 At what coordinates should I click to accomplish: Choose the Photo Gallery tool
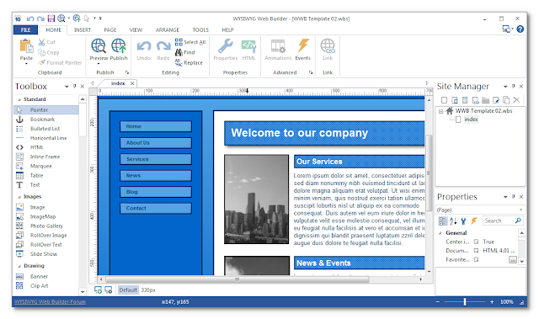(x=46, y=226)
